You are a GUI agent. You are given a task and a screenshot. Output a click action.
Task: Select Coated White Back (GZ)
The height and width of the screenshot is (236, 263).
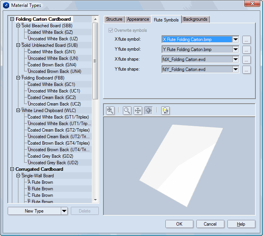click(x=50, y=32)
